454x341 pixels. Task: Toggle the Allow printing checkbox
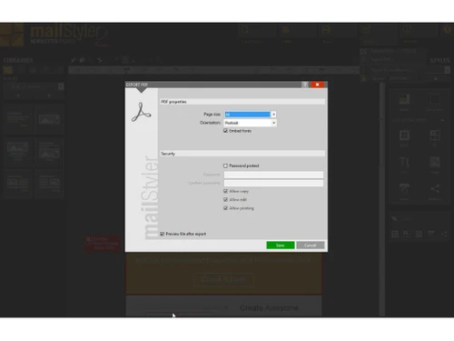pyautogui.click(x=225, y=208)
